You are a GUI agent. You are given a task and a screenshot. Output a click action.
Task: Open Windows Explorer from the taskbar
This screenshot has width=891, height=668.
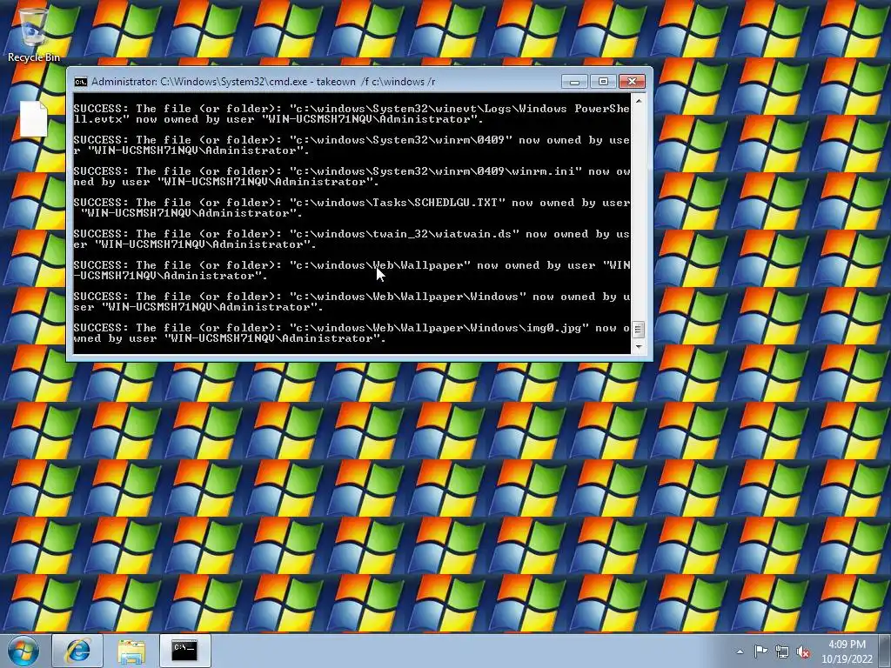(x=131, y=651)
